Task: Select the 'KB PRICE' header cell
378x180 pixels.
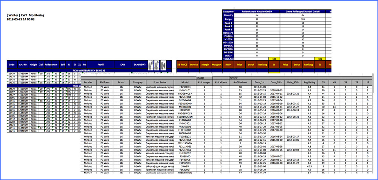Action: tap(182, 65)
